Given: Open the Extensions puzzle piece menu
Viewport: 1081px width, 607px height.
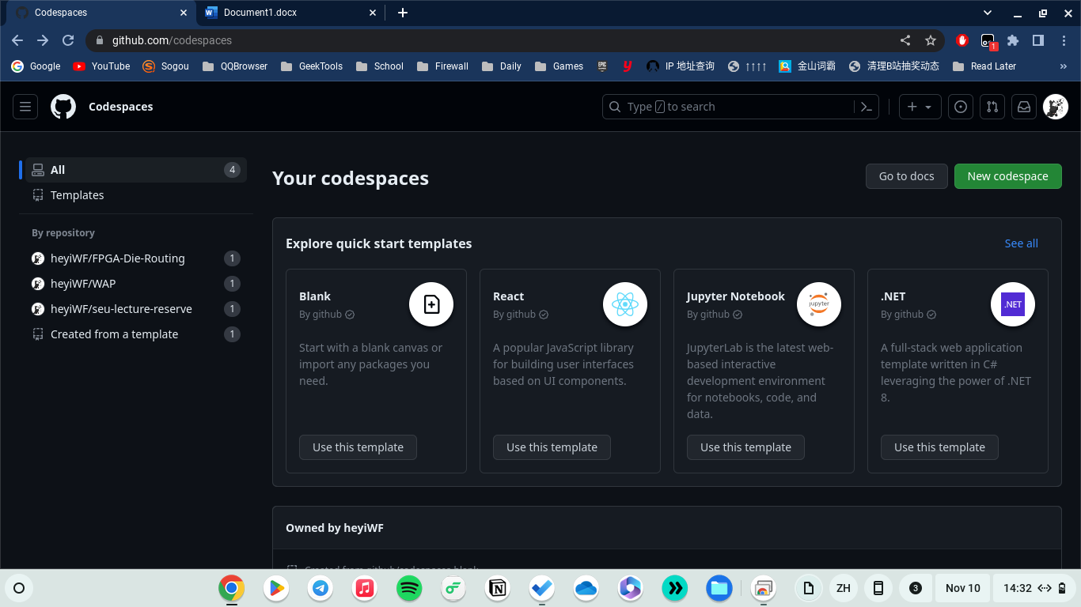Looking at the screenshot, I should [x=1013, y=40].
